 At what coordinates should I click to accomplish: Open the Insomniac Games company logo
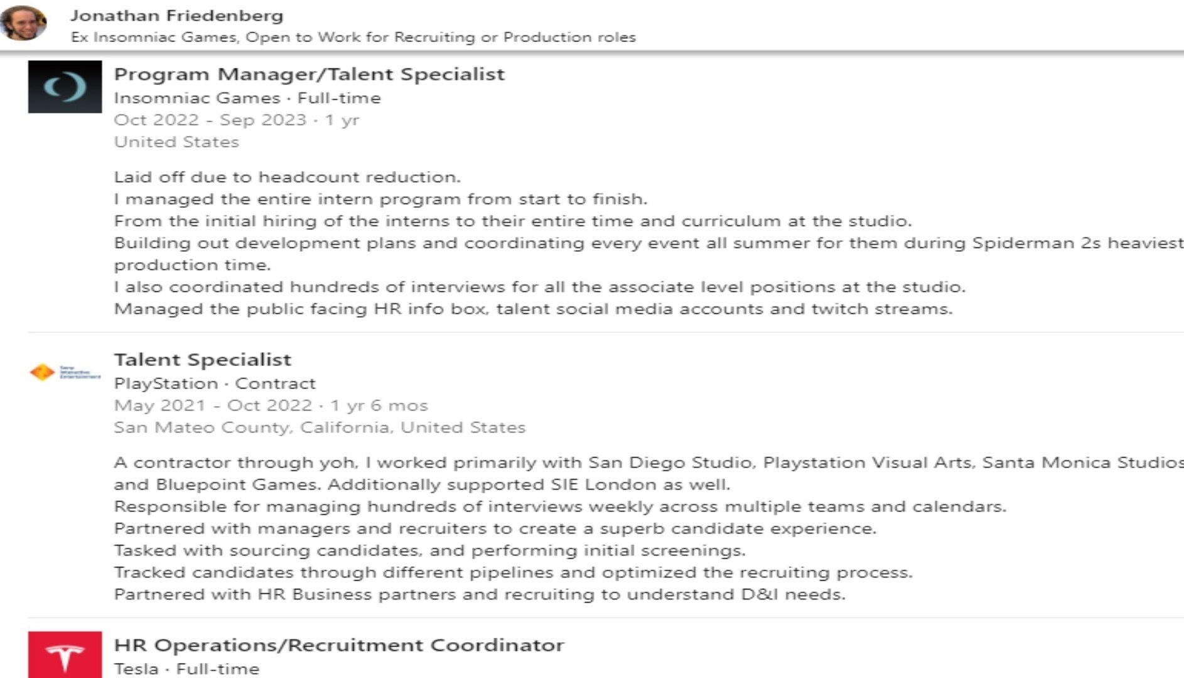65,87
